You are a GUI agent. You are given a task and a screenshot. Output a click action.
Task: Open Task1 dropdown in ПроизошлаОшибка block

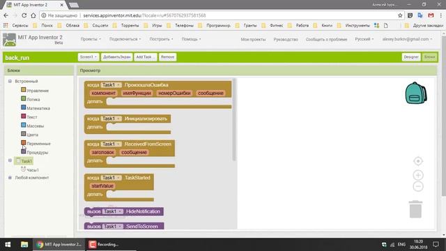111,85
